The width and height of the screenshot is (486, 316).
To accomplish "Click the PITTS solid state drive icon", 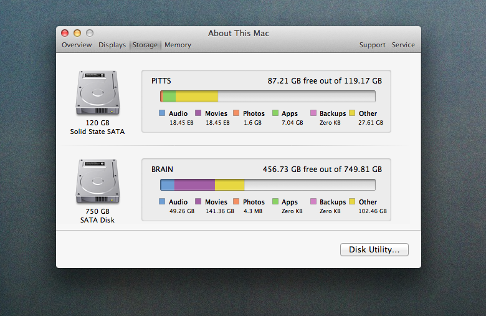I will pos(98,93).
